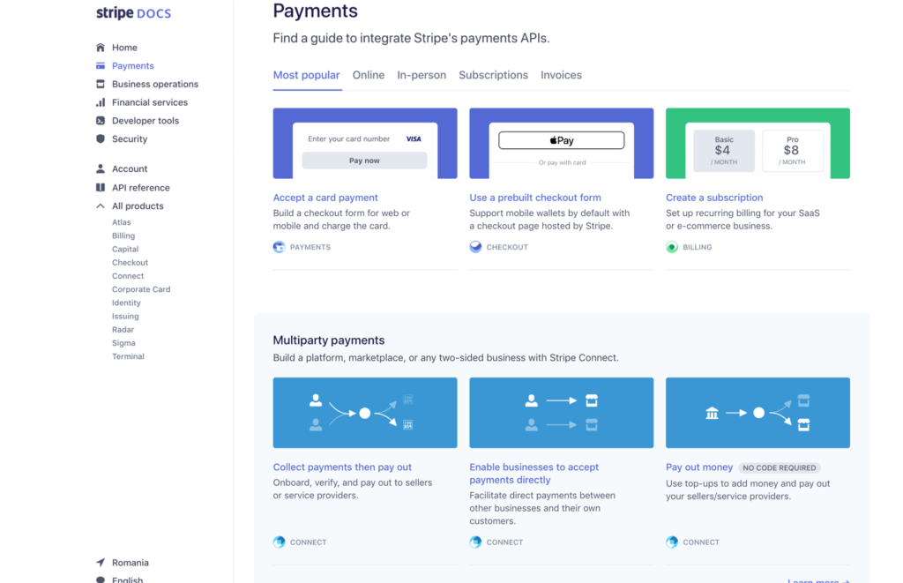
Task: Open Atlas product docs
Action: pos(122,222)
